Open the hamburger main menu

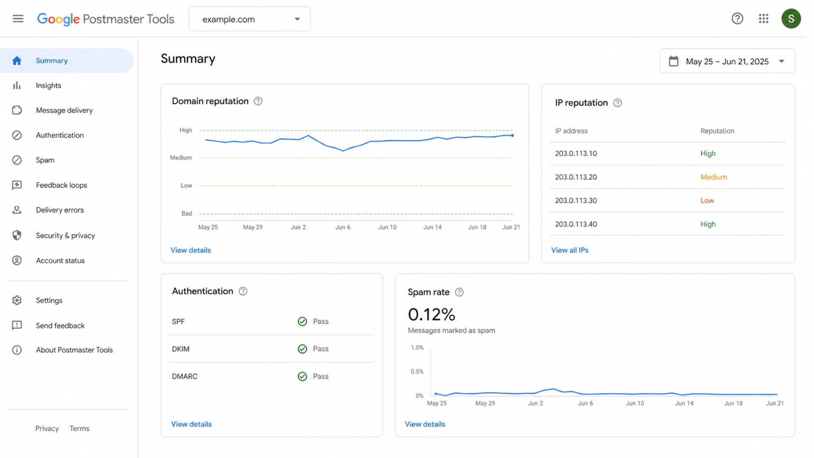(18, 19)
